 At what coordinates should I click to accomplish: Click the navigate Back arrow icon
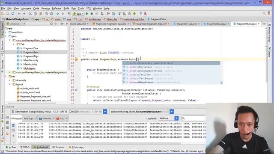pyautogui.click(x=58, y=14)
